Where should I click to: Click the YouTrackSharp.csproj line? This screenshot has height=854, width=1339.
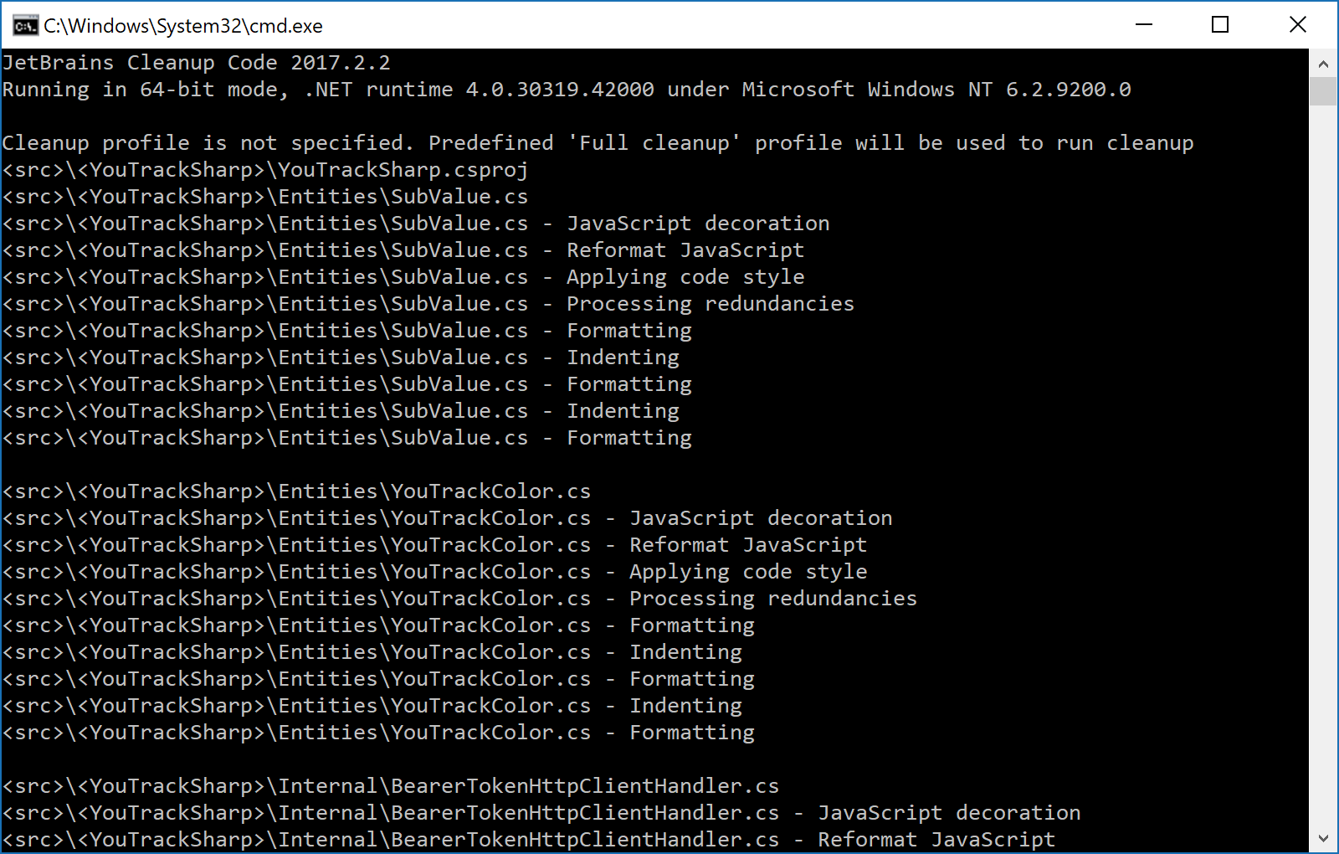265,170
